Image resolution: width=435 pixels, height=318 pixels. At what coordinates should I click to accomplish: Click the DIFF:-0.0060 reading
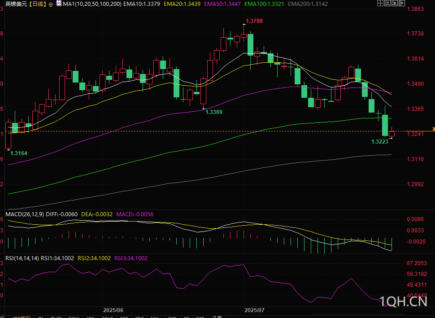pyautogui.click(x=61, y=214)
